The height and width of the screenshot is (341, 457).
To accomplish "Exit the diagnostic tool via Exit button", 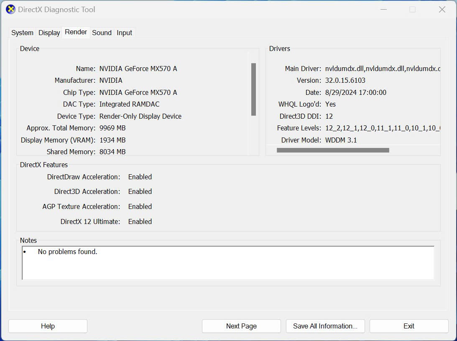I will [408, 326].
